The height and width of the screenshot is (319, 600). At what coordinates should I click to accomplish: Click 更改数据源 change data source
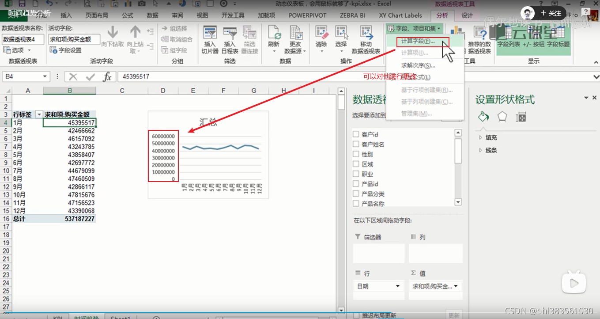pyautogui.click(x=295, y=40)
